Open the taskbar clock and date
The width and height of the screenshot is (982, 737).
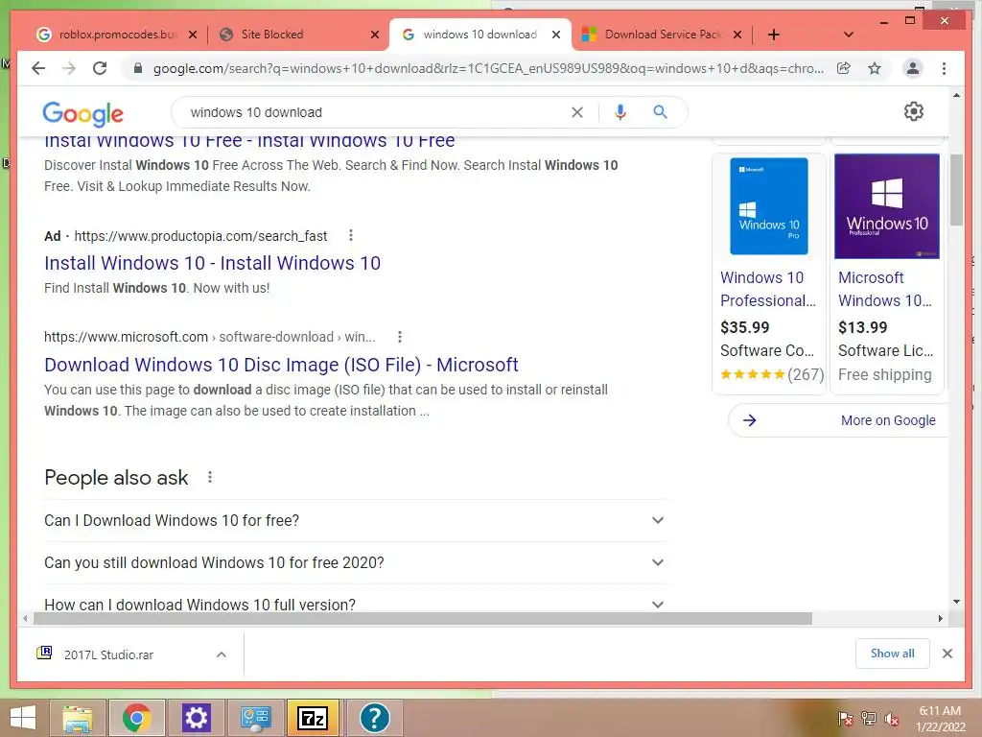pos(940,719)
